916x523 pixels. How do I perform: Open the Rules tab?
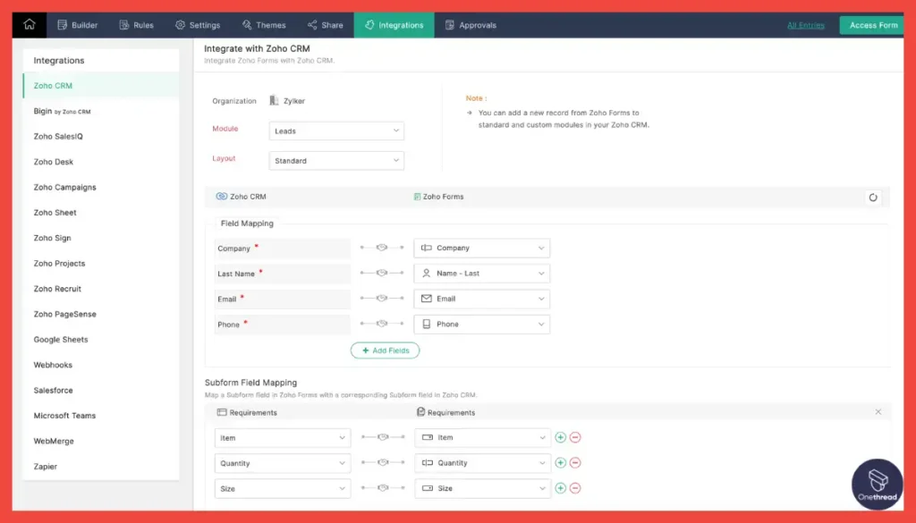click(x=136, y=25)
